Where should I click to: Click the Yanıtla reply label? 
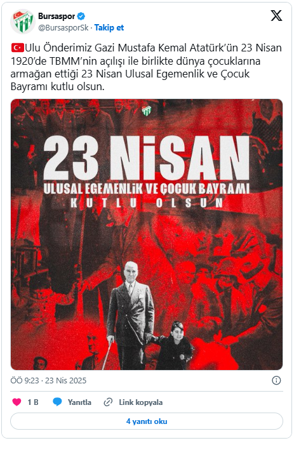click(x=79, y=402)
